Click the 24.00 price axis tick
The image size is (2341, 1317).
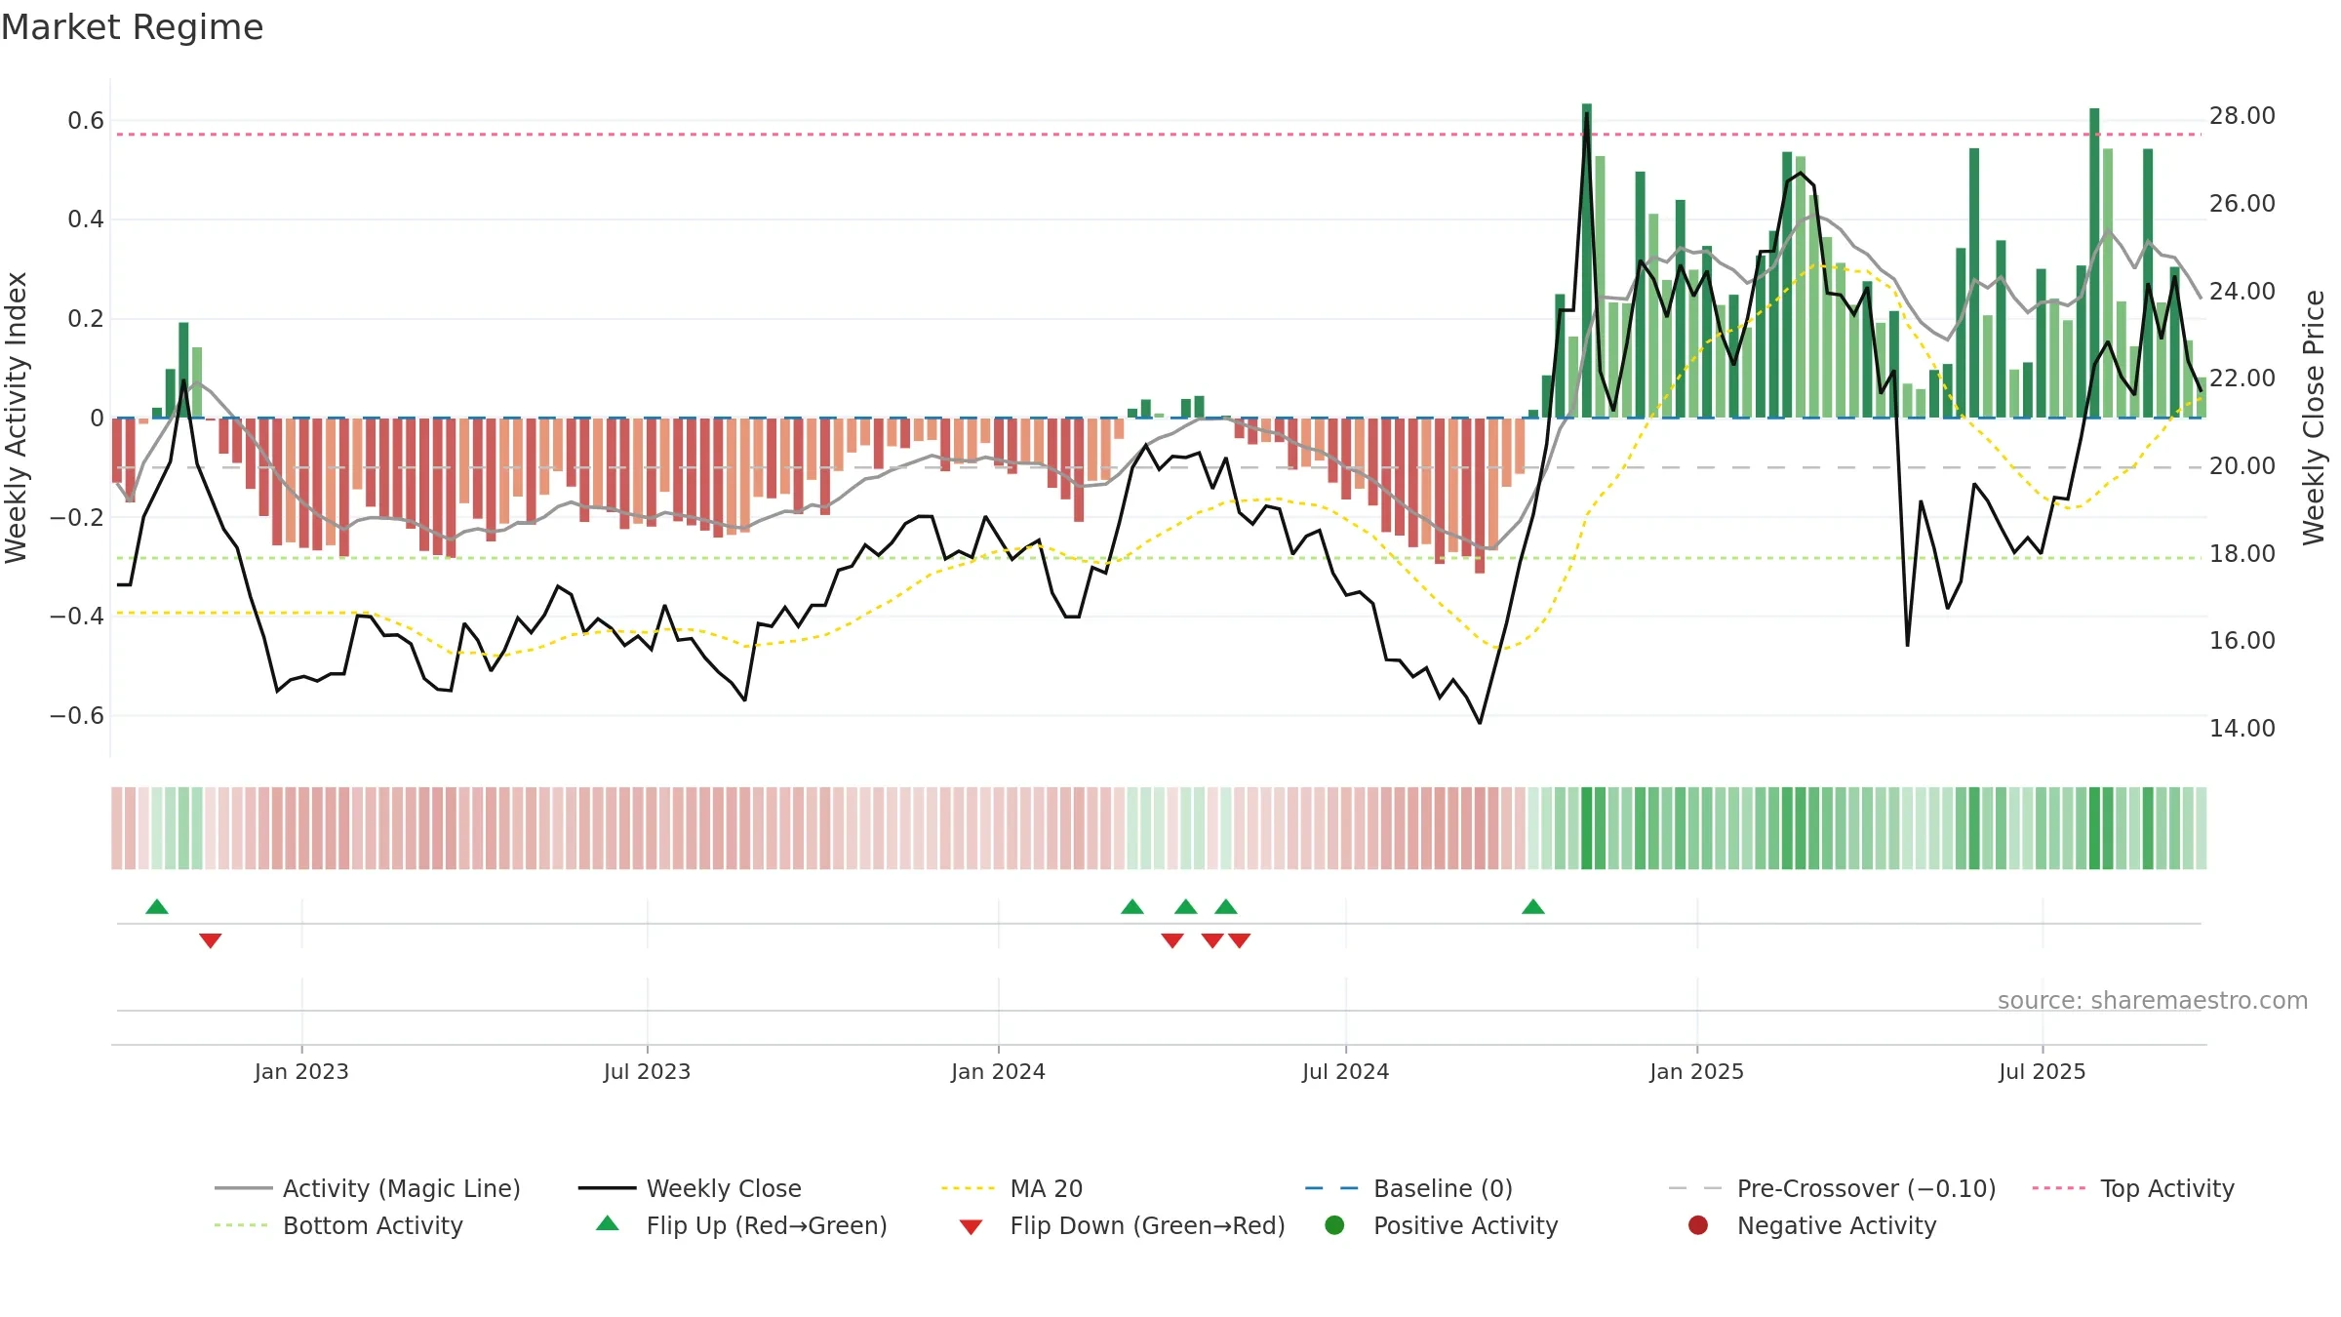(2242, 292)
